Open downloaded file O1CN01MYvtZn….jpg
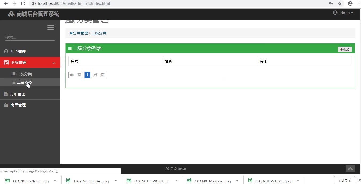Screen dimensions: 361x184 pyautogui.click(x=213, y=181)
